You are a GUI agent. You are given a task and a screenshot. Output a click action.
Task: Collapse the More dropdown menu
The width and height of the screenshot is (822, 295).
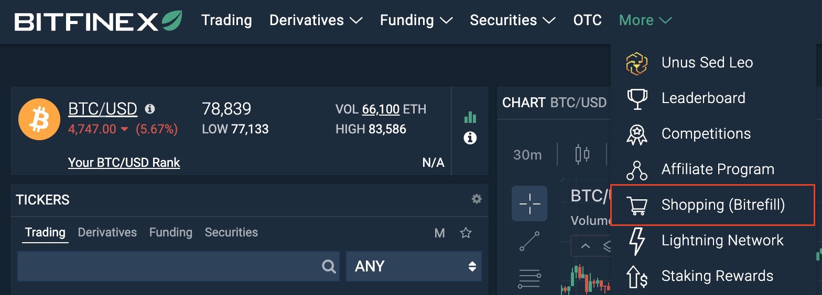click(x=645, y=20)
